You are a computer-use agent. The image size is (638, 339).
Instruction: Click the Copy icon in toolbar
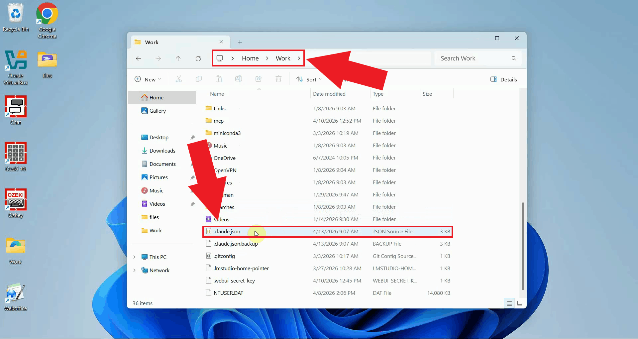[199, 79]
